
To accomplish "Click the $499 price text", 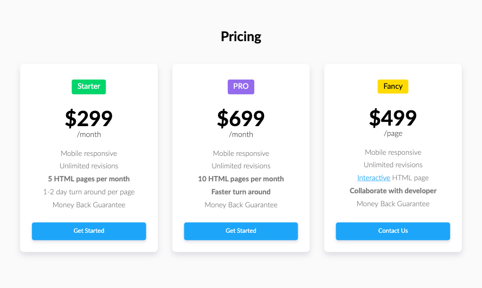I will (x=393, y=117).
